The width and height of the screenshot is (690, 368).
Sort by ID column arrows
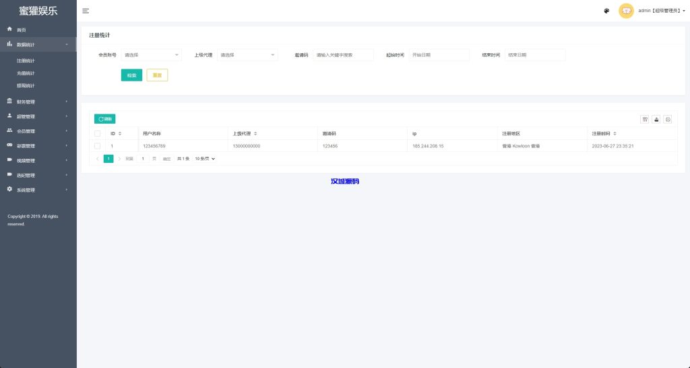(x=120, y=133)
